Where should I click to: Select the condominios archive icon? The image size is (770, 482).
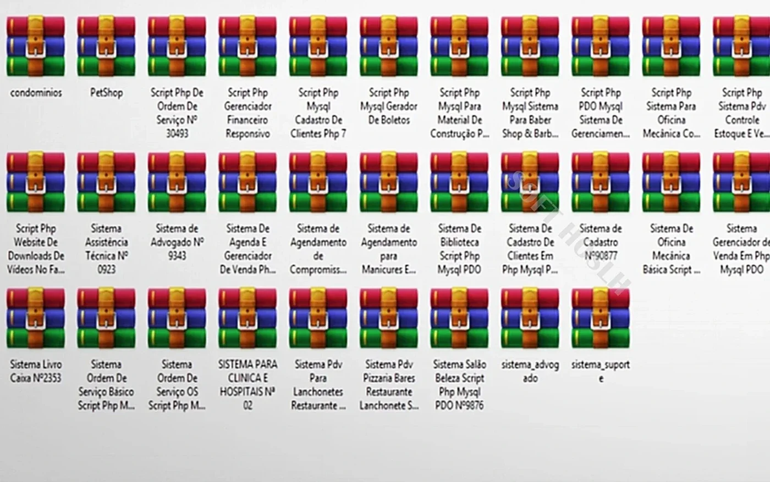tap(36, 46)
